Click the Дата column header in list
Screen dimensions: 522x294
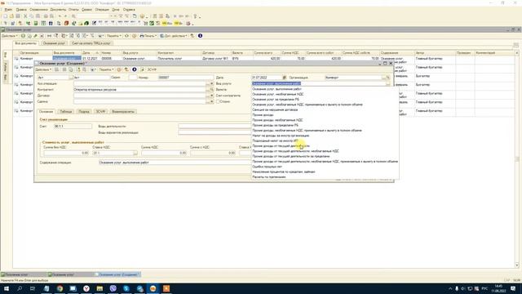[x=91, y=53]
